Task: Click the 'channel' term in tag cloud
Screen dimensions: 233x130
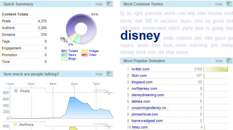Action: 184,38
